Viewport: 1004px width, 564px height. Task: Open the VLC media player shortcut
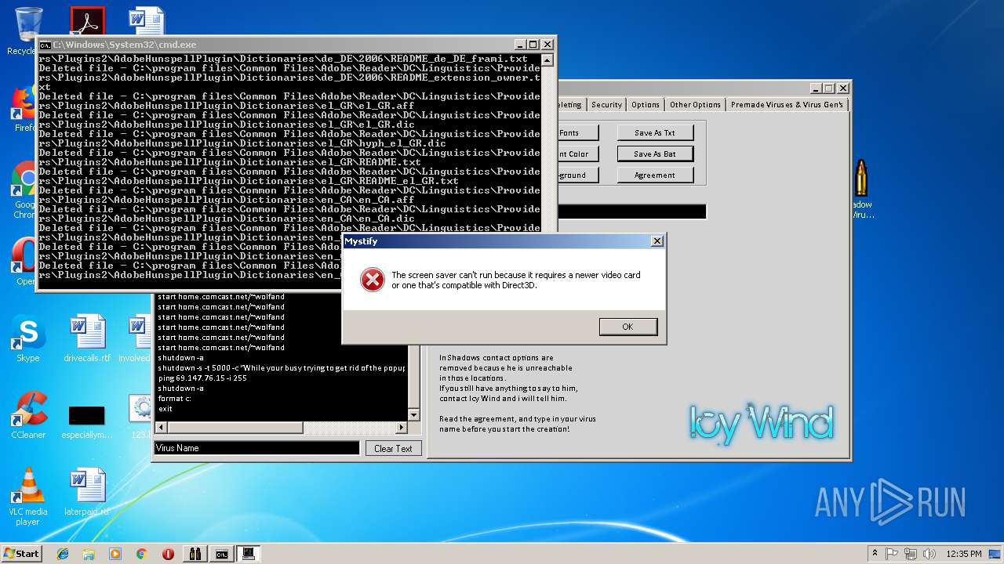28,497
